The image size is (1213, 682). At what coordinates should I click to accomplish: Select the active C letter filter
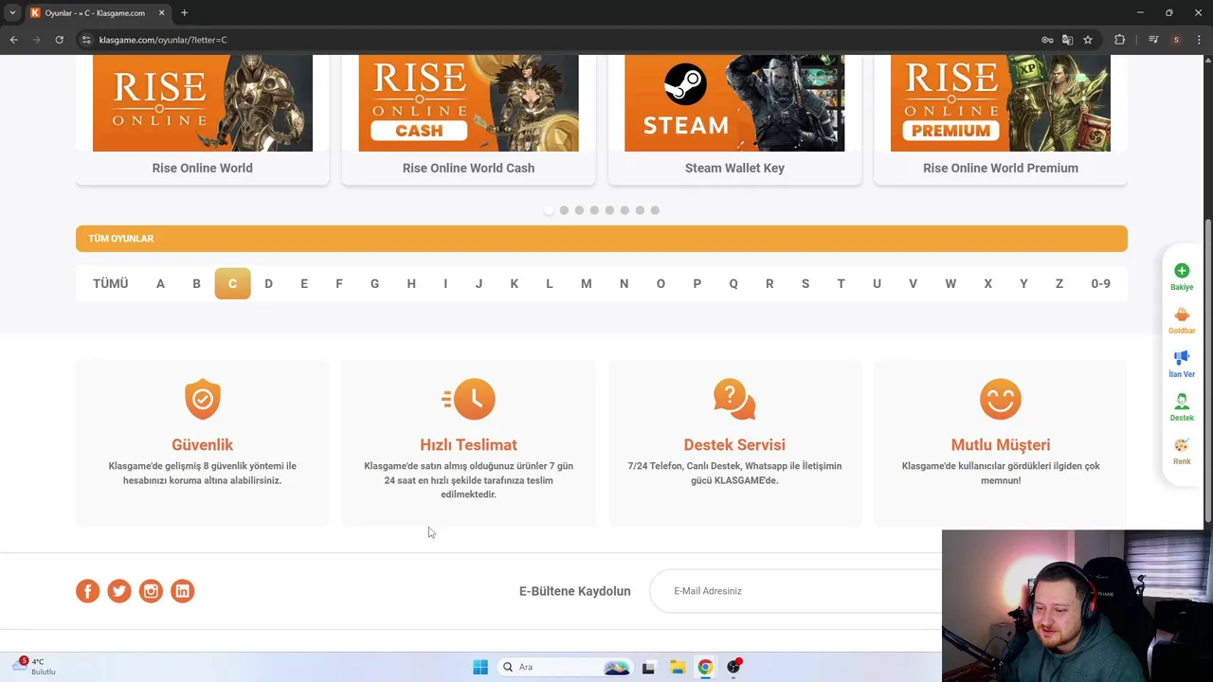pos(232,283)
